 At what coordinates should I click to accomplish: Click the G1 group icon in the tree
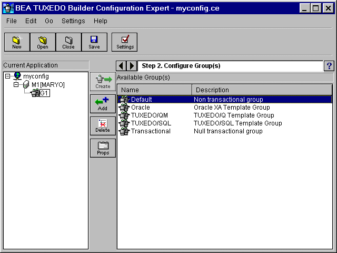tap(35, 93)
